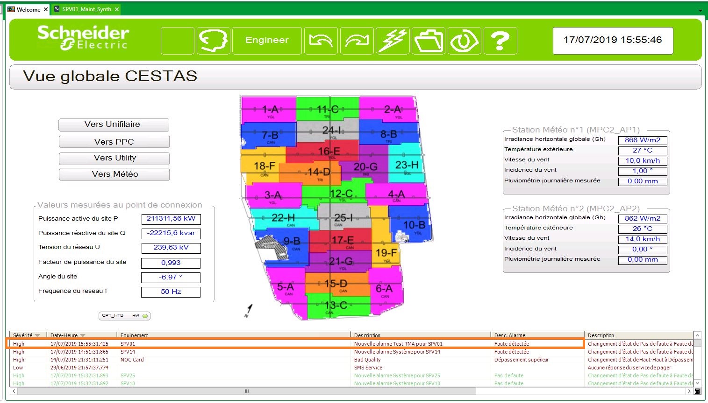The height and width of the screenshot is (403, 708).
Task: Sort alarms by Sévérité column arrow
Action: click(37, 335)
